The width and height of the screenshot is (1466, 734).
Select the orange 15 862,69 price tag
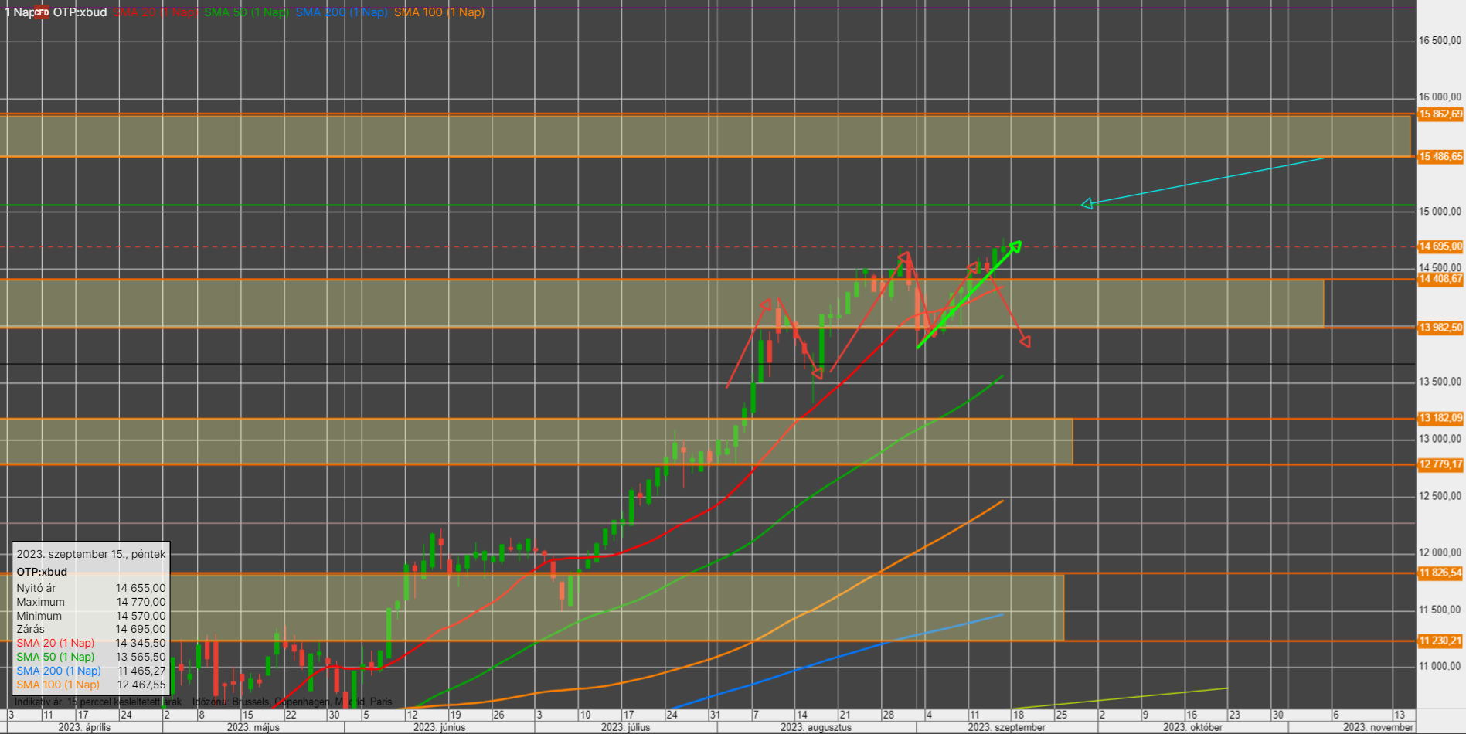1440,114
